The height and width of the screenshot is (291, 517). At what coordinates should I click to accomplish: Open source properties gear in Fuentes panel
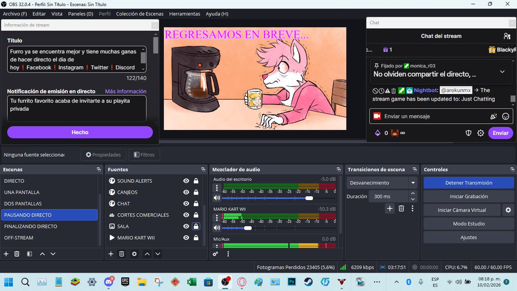(134, 254)
